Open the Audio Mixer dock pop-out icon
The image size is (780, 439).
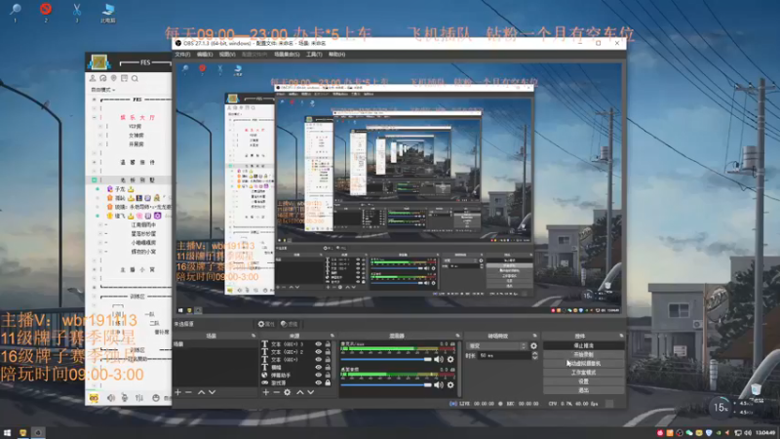click(x=457, y=336)
